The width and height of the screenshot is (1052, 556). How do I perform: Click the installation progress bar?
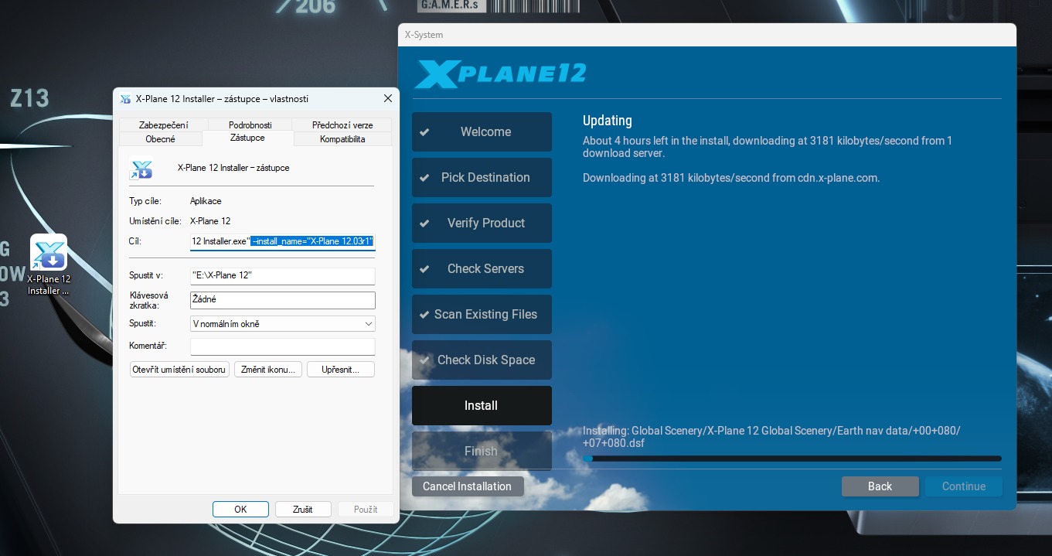(792, 459)
